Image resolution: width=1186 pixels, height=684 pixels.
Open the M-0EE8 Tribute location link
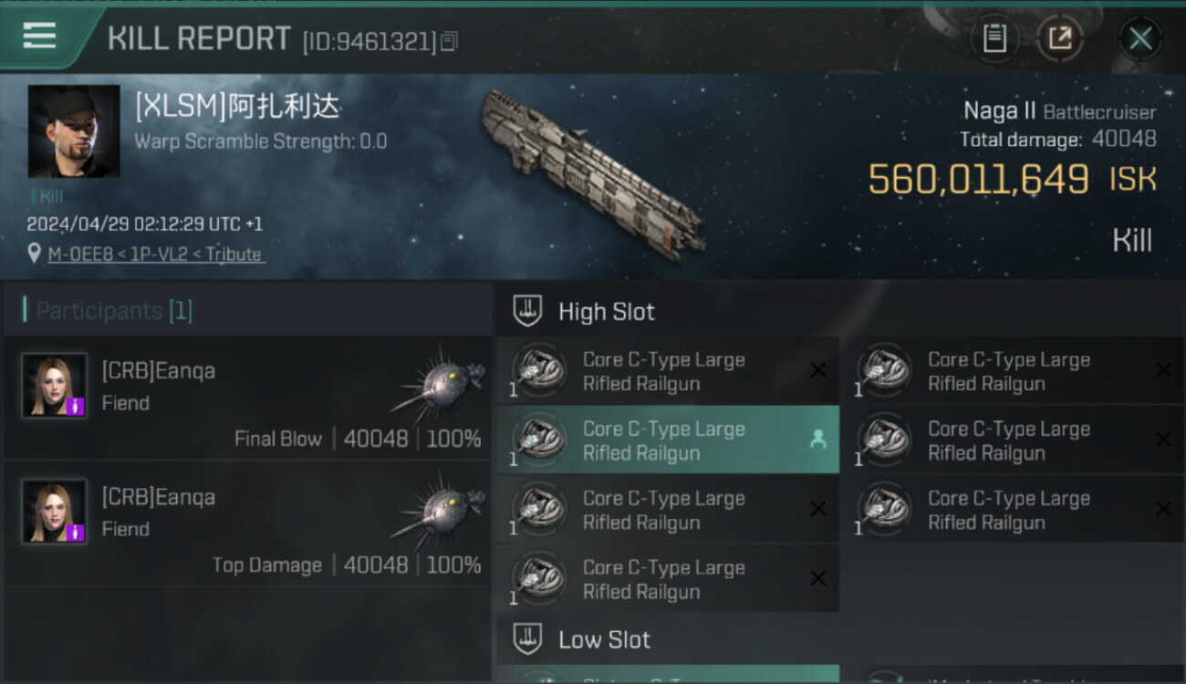(x=156, y=254)
